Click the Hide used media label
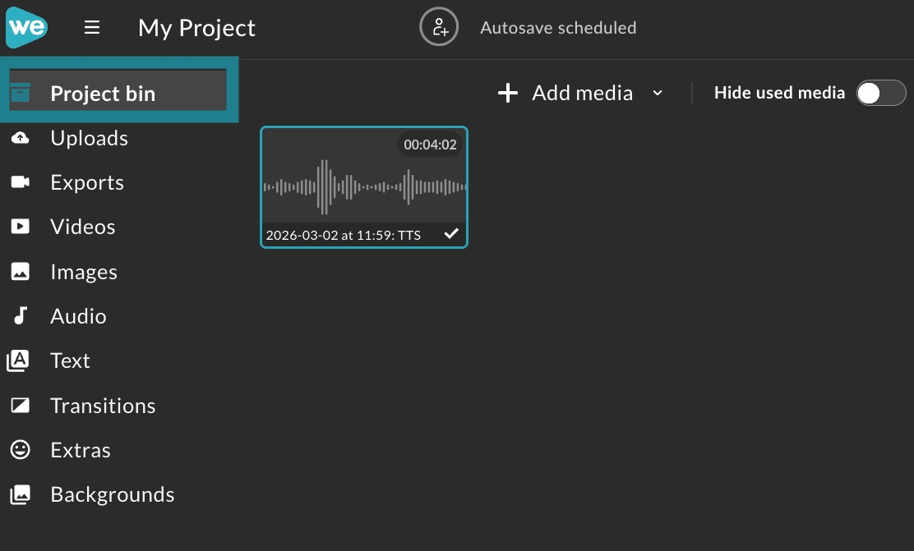The image size is (914, 551). click(779, 93)
